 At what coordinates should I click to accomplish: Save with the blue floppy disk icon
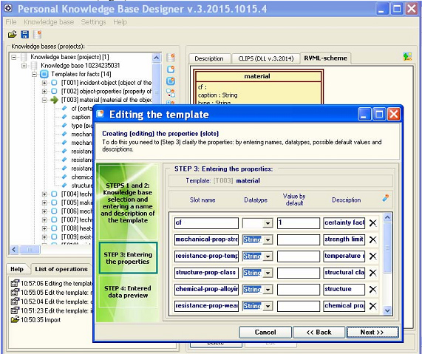tap(25, 35)
